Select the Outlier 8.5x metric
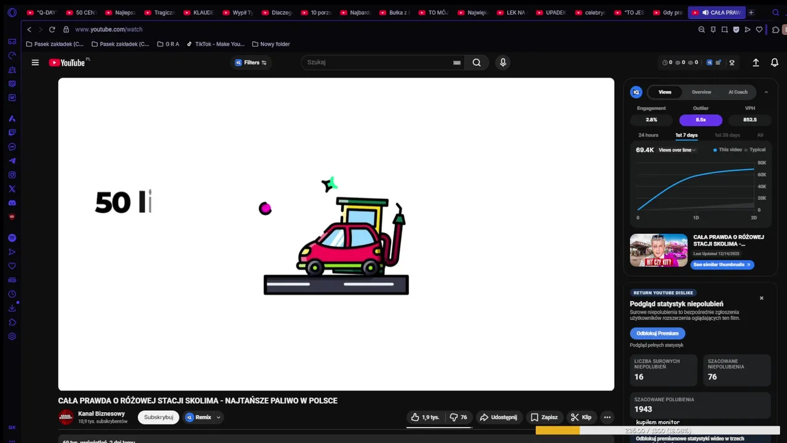This screenshot has width=787, height=443. [x=700, y=120]
